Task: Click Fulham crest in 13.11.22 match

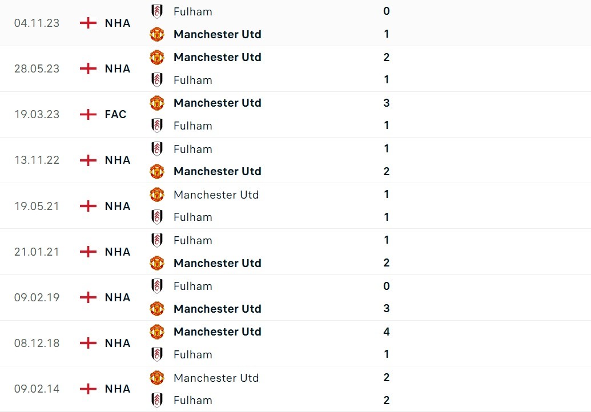Action: click(x=156, y=149)
